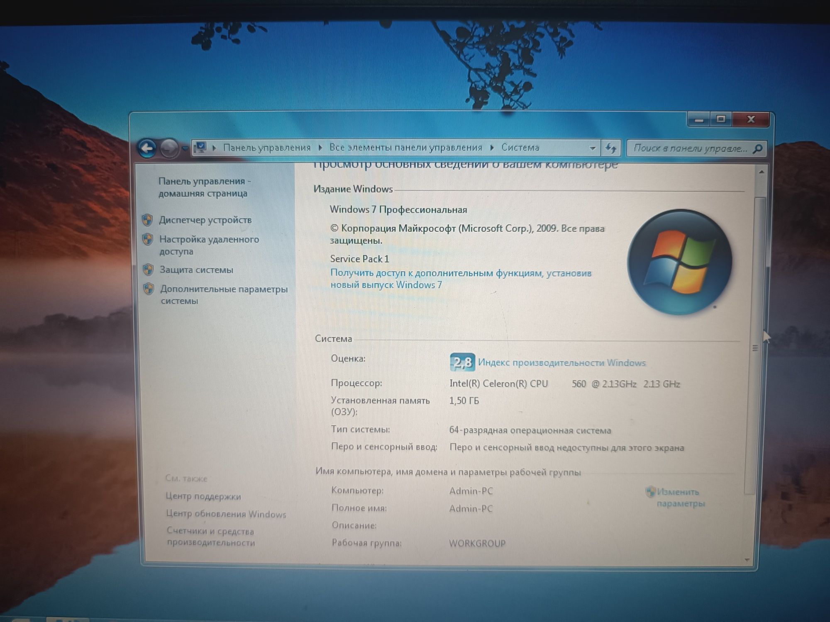
Task: Click the text 'Windows 7 Профессиональная'
Action: tap(398, 209)
